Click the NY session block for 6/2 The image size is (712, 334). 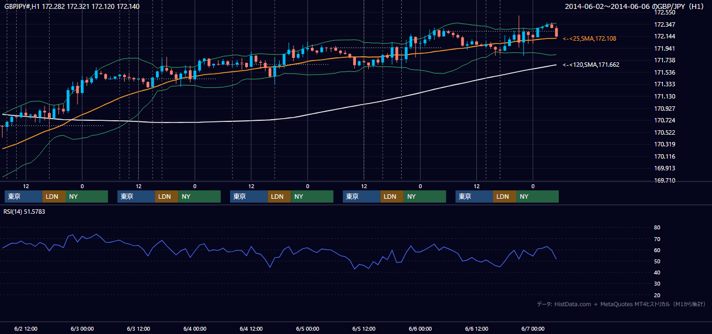86,197
